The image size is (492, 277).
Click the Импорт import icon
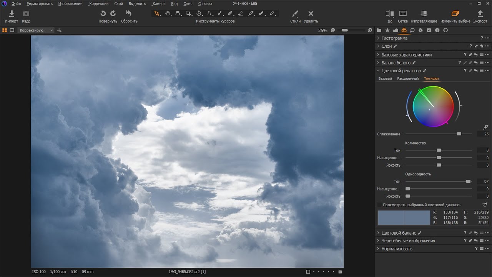(12, 13)
